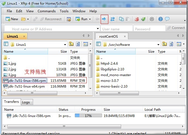The image size is (188, 135).
Task: Click the copy icon in the toolbar
Action: (x=121, y=19)
